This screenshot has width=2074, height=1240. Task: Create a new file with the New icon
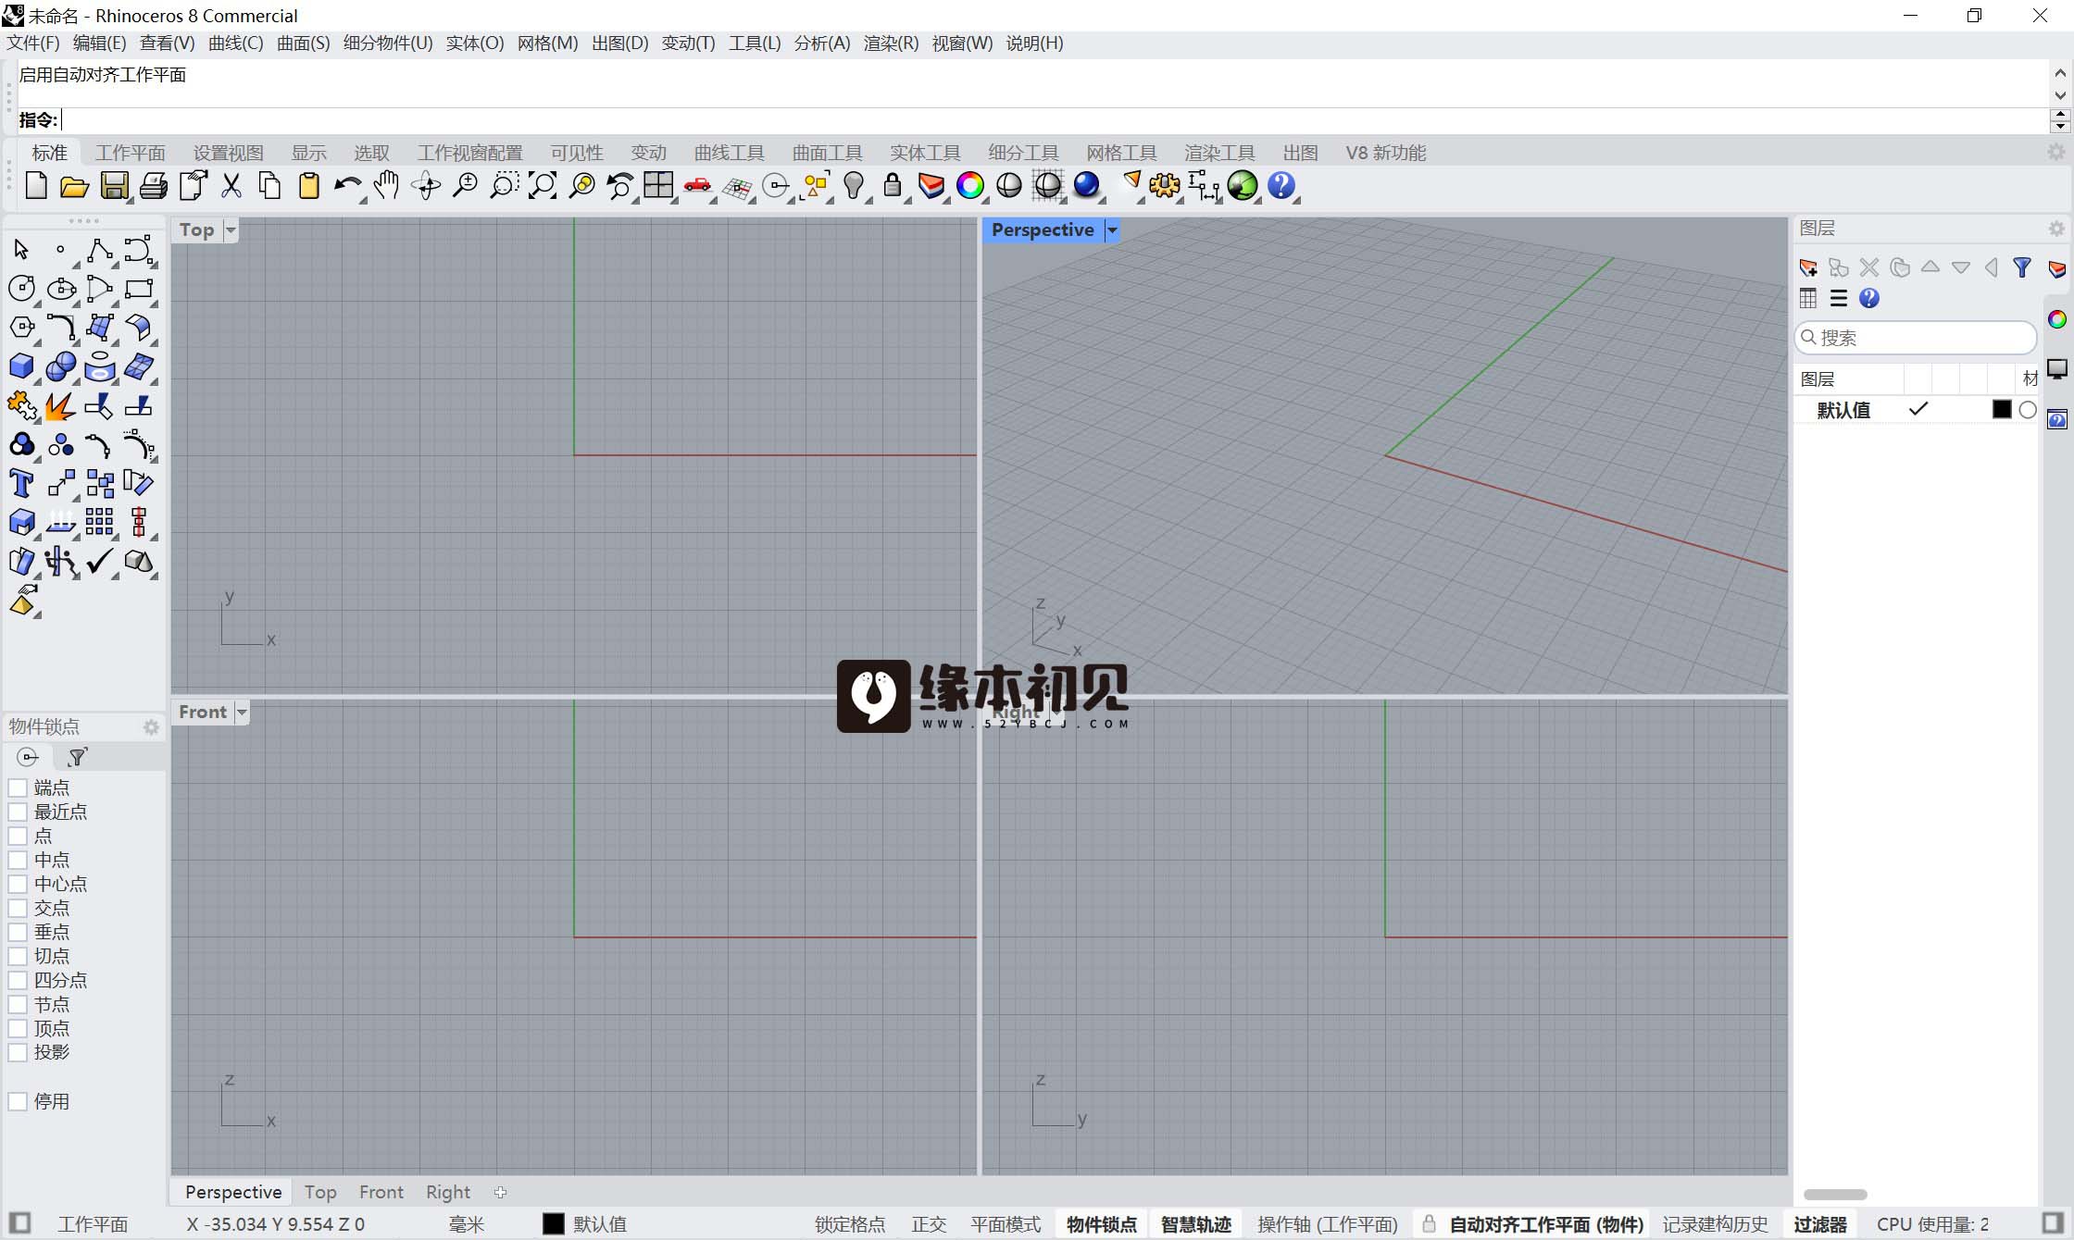click(x=36, y=186)
